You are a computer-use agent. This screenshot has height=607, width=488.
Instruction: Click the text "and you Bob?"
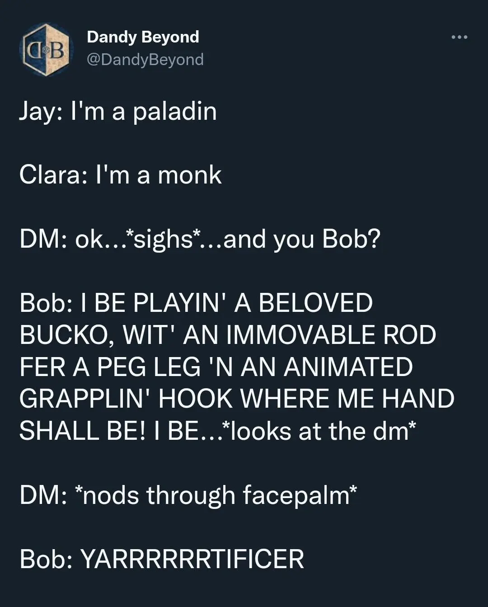pos(302,240)
